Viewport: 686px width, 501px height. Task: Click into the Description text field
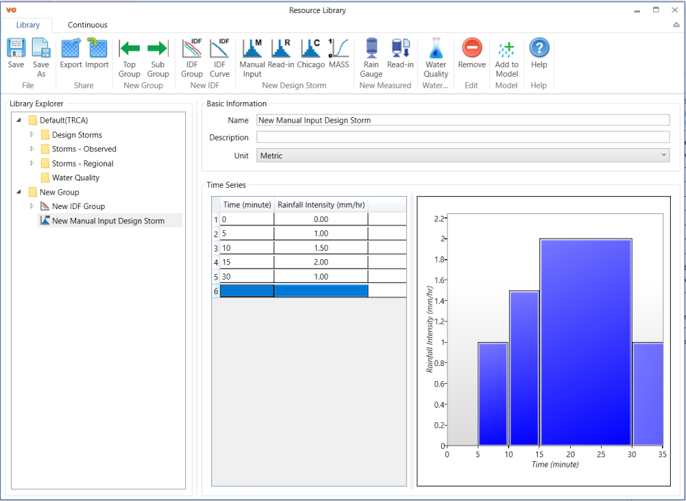click(x=462, y=137)
